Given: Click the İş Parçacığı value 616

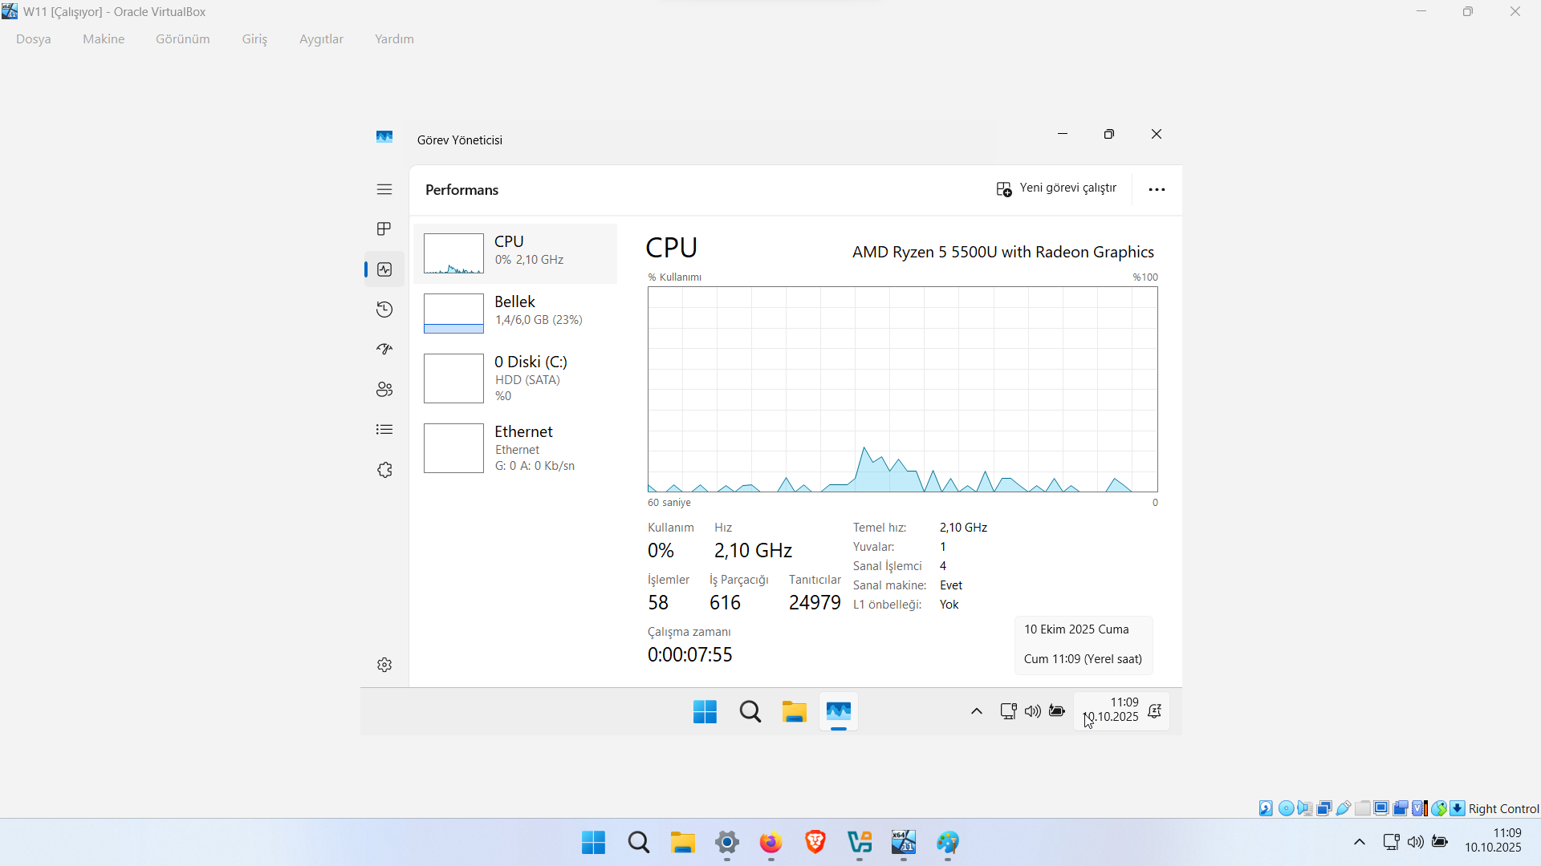Looking at the screenshot, I should [x=725, y=603].
